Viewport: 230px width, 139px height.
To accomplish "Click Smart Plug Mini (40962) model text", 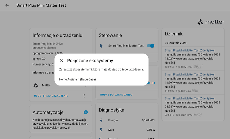I will click(48, 44).
